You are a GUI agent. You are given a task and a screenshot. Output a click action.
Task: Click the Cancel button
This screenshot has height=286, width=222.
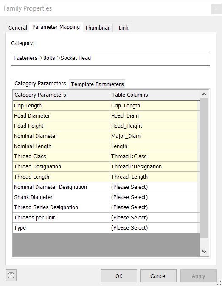pos(158,276)
